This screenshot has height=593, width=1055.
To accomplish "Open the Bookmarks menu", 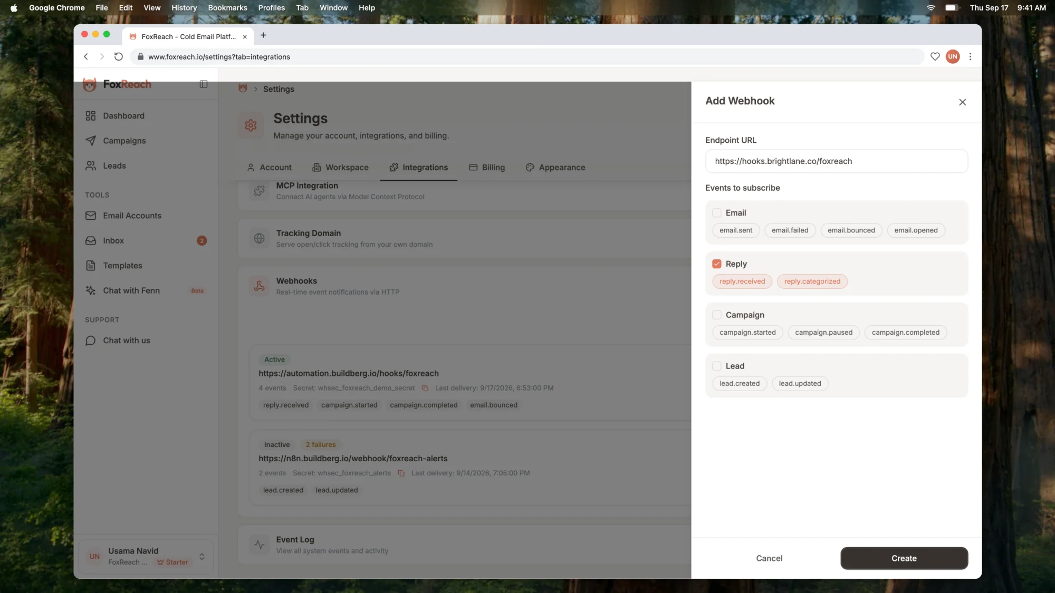I will [227, 8].
